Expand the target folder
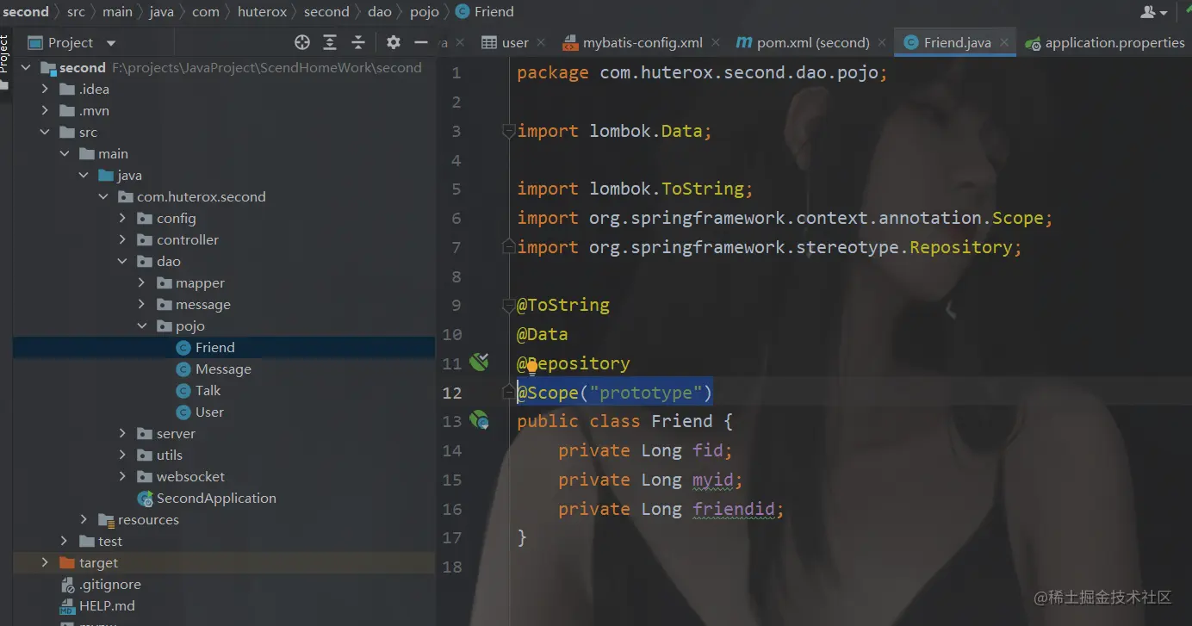Screen dimensions: 1192x626 (46, 563)
